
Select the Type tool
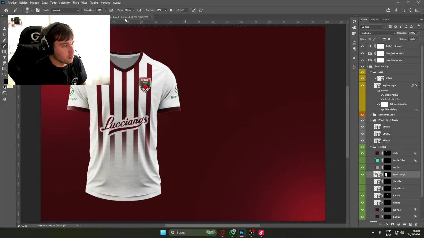click(x=4, y=58)
